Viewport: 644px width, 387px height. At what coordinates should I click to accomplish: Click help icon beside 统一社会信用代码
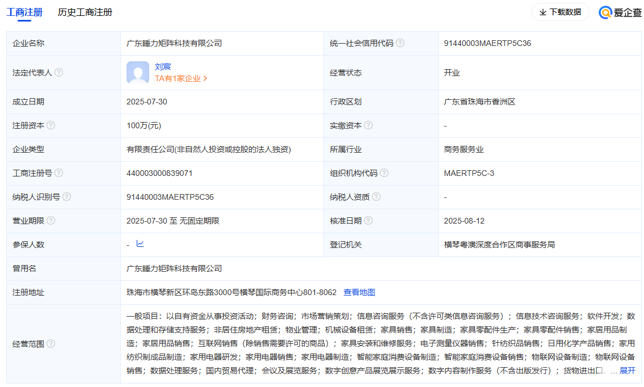(x=400, y=43)
